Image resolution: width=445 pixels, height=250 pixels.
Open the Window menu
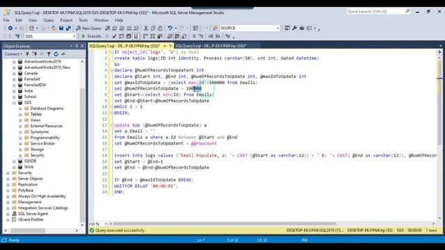101,20
